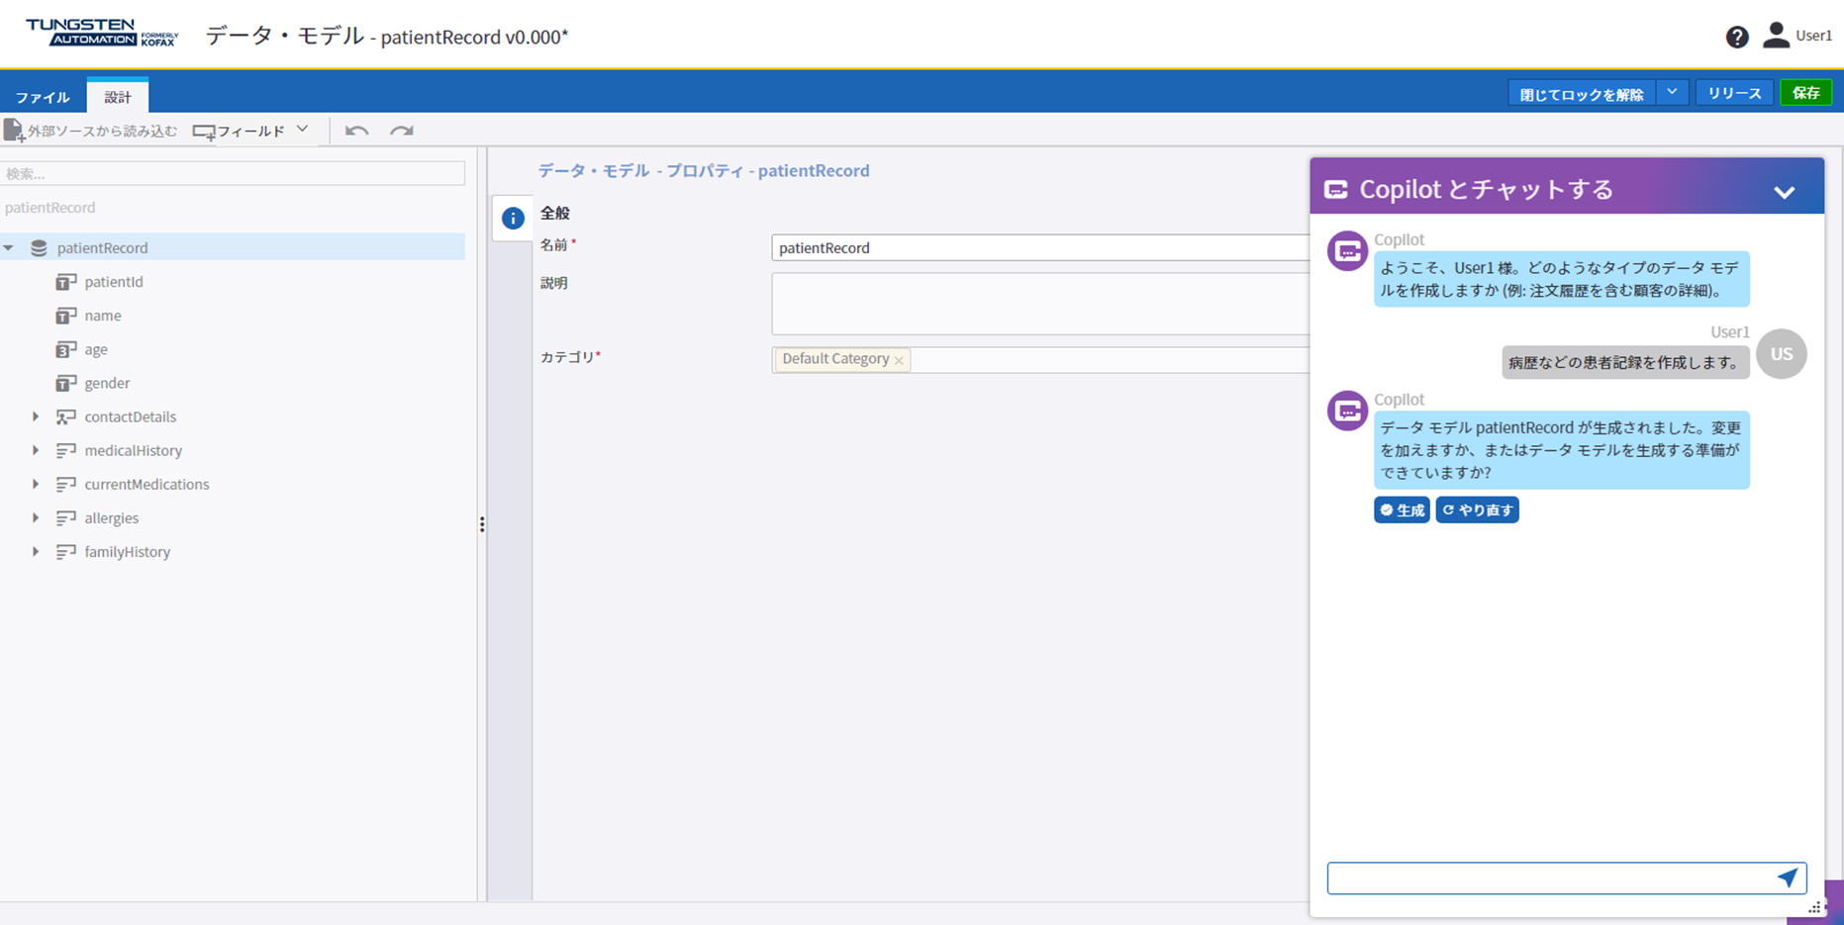Collapse the Copilot chat panel
This screenshot has height=925, width=1844.
click(x=1784, y=192)
